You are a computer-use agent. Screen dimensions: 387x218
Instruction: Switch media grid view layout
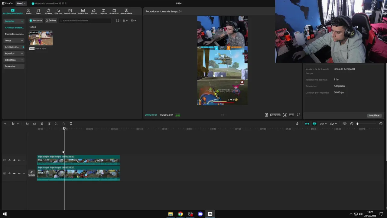(x=117, y=21)
